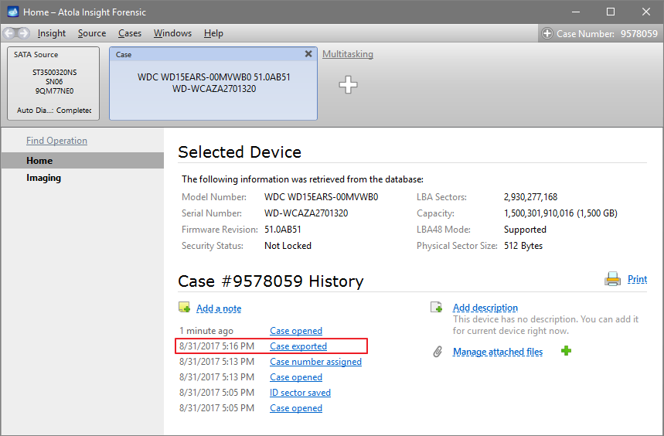
Task: Click Manage attached files link
Action: (498, 352)
